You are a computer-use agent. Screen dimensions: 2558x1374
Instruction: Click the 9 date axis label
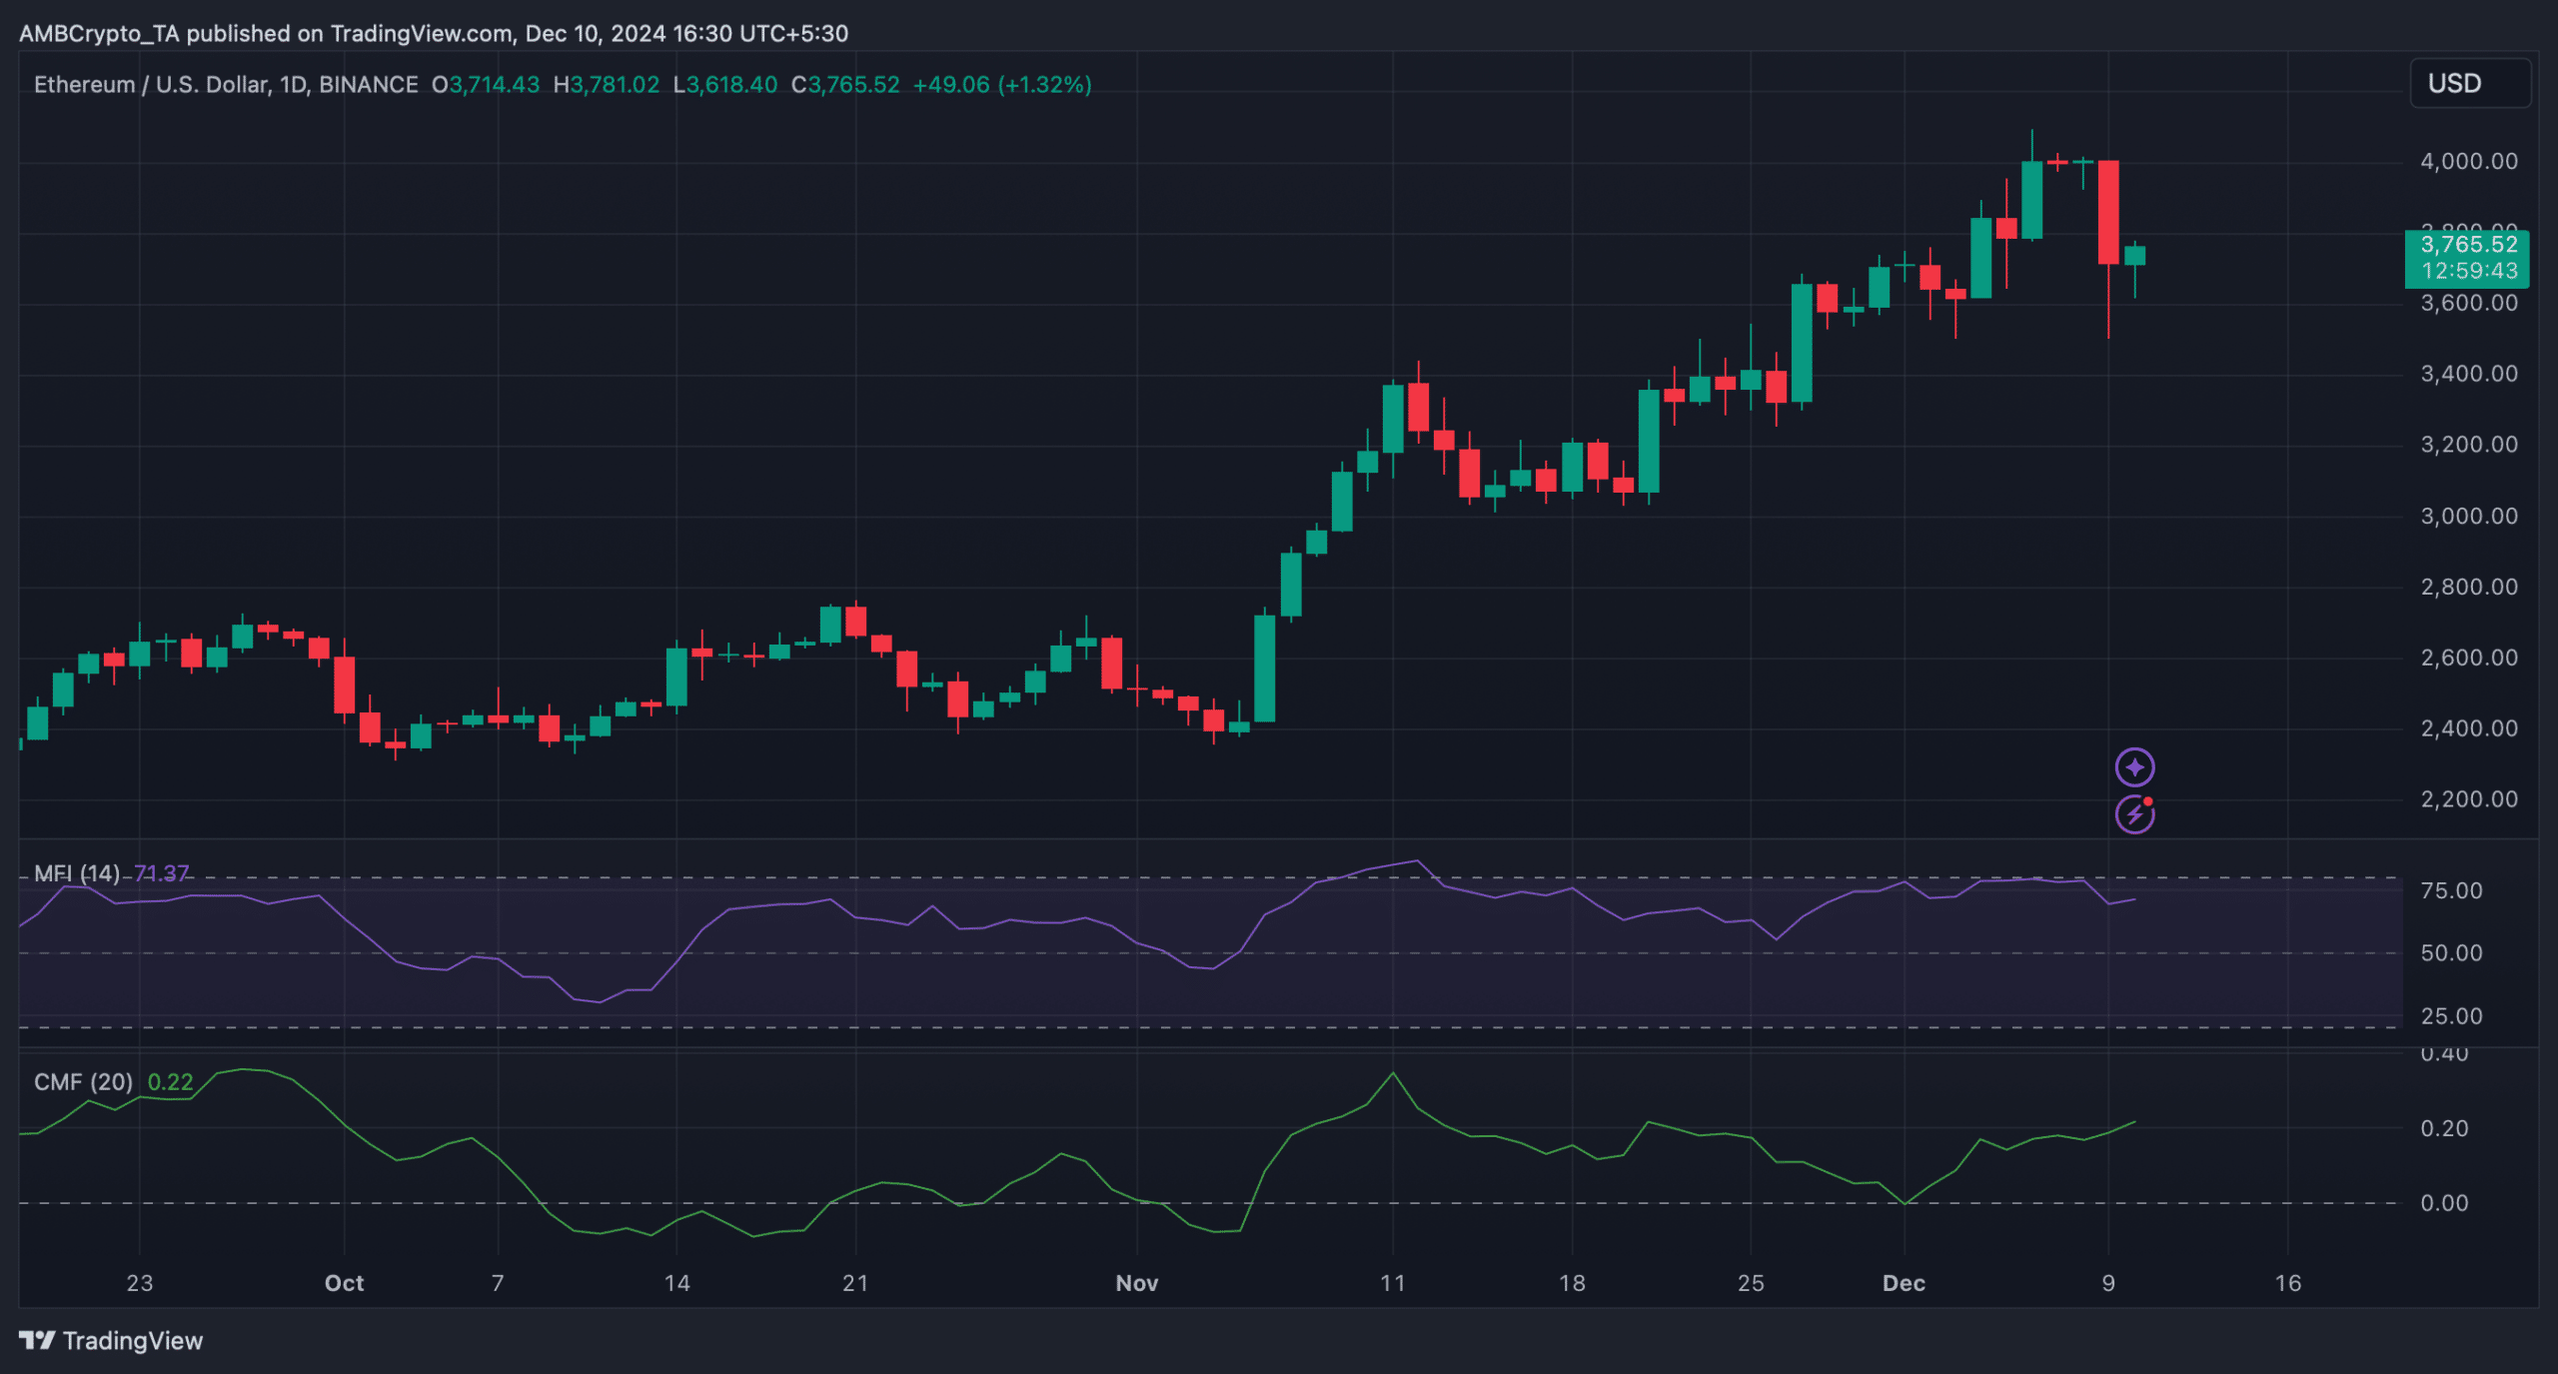click(x=2108, y=1283)
